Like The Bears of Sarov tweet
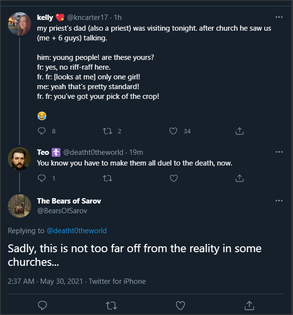293x315 pixels. [x=180, y=305]
